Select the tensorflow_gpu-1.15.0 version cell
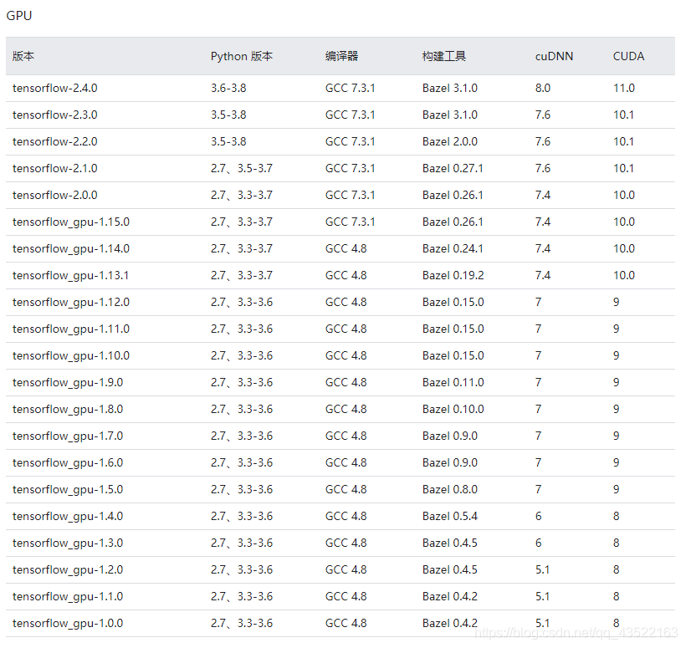 [71, 222]
